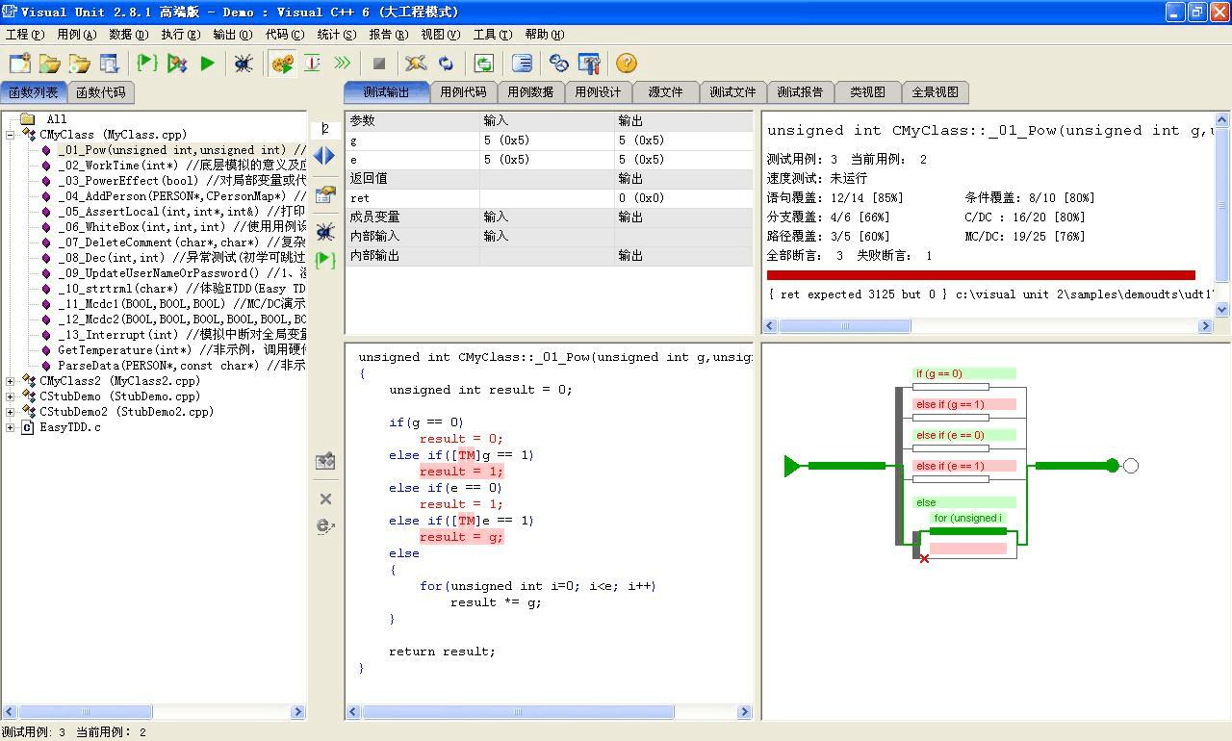The height and width of the screenshot is (741, 1232).
Task: Click the input cell for parameter g
Action: coord(547,141)
